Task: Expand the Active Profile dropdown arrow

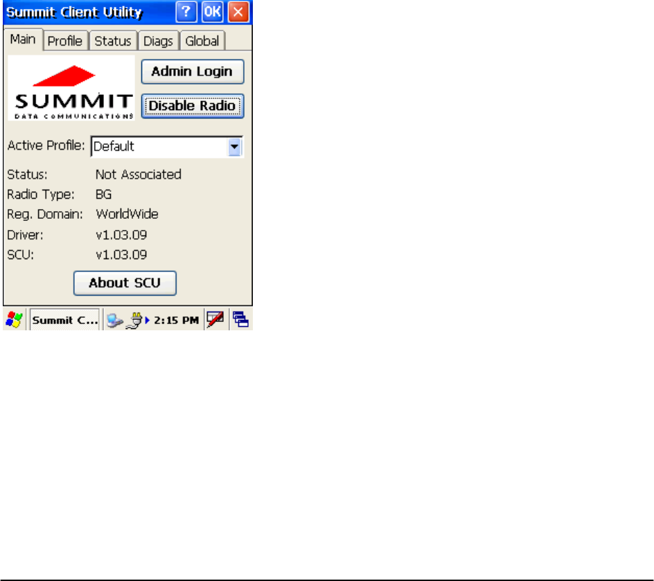Action: click(234, 147)
